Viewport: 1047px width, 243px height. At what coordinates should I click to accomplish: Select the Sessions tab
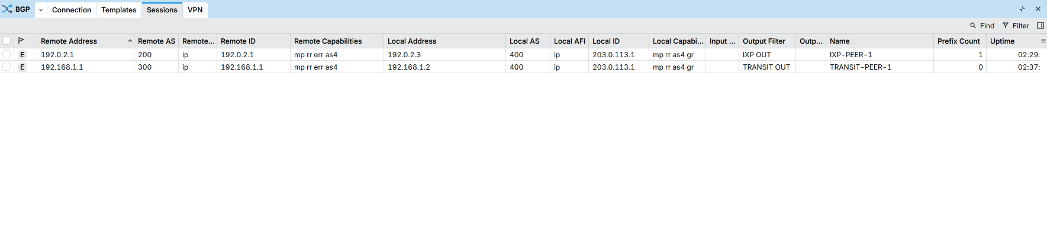click(162, 10)
